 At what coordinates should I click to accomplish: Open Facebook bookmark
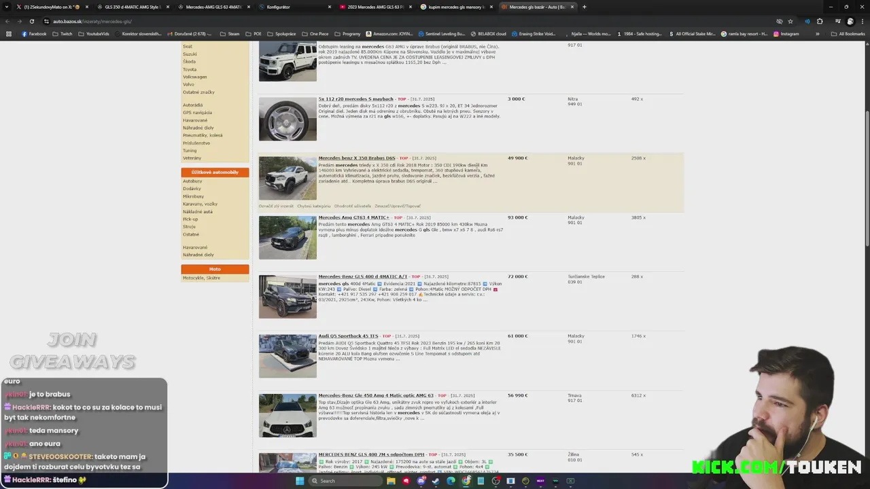tap(34, 34)
